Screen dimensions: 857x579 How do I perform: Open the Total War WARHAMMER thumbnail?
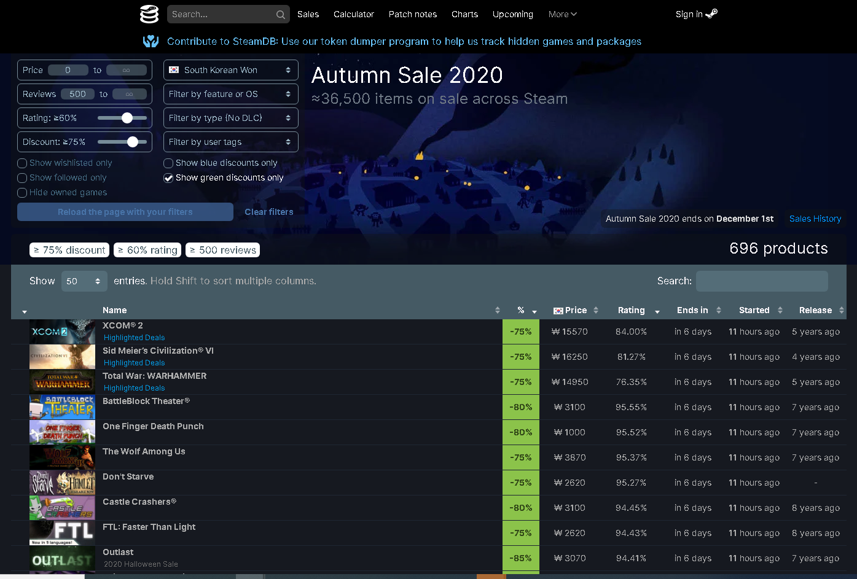[x=62, y=382]
